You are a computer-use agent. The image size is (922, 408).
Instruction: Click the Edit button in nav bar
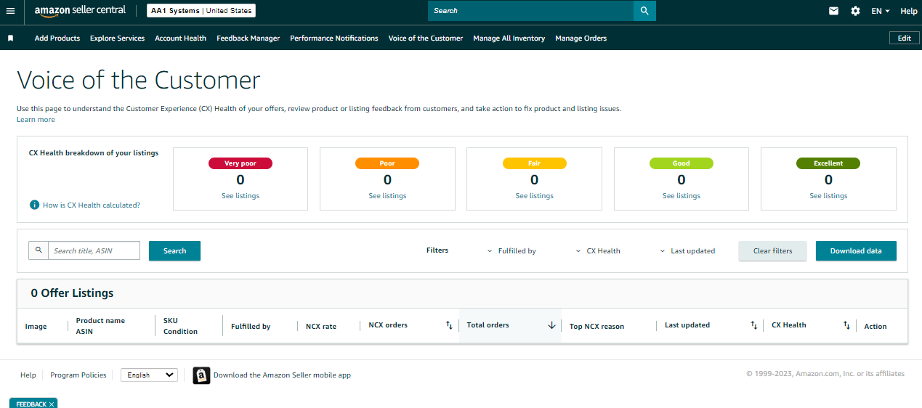[x=904, y=38]
